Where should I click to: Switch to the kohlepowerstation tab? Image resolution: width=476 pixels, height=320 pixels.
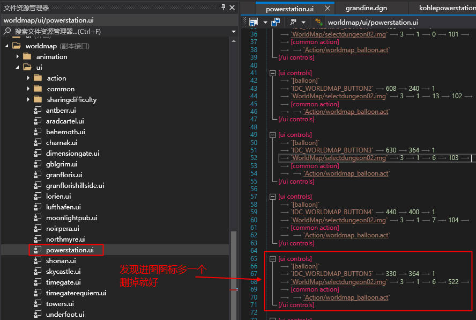pyautogui.click(x=447, y=8)
